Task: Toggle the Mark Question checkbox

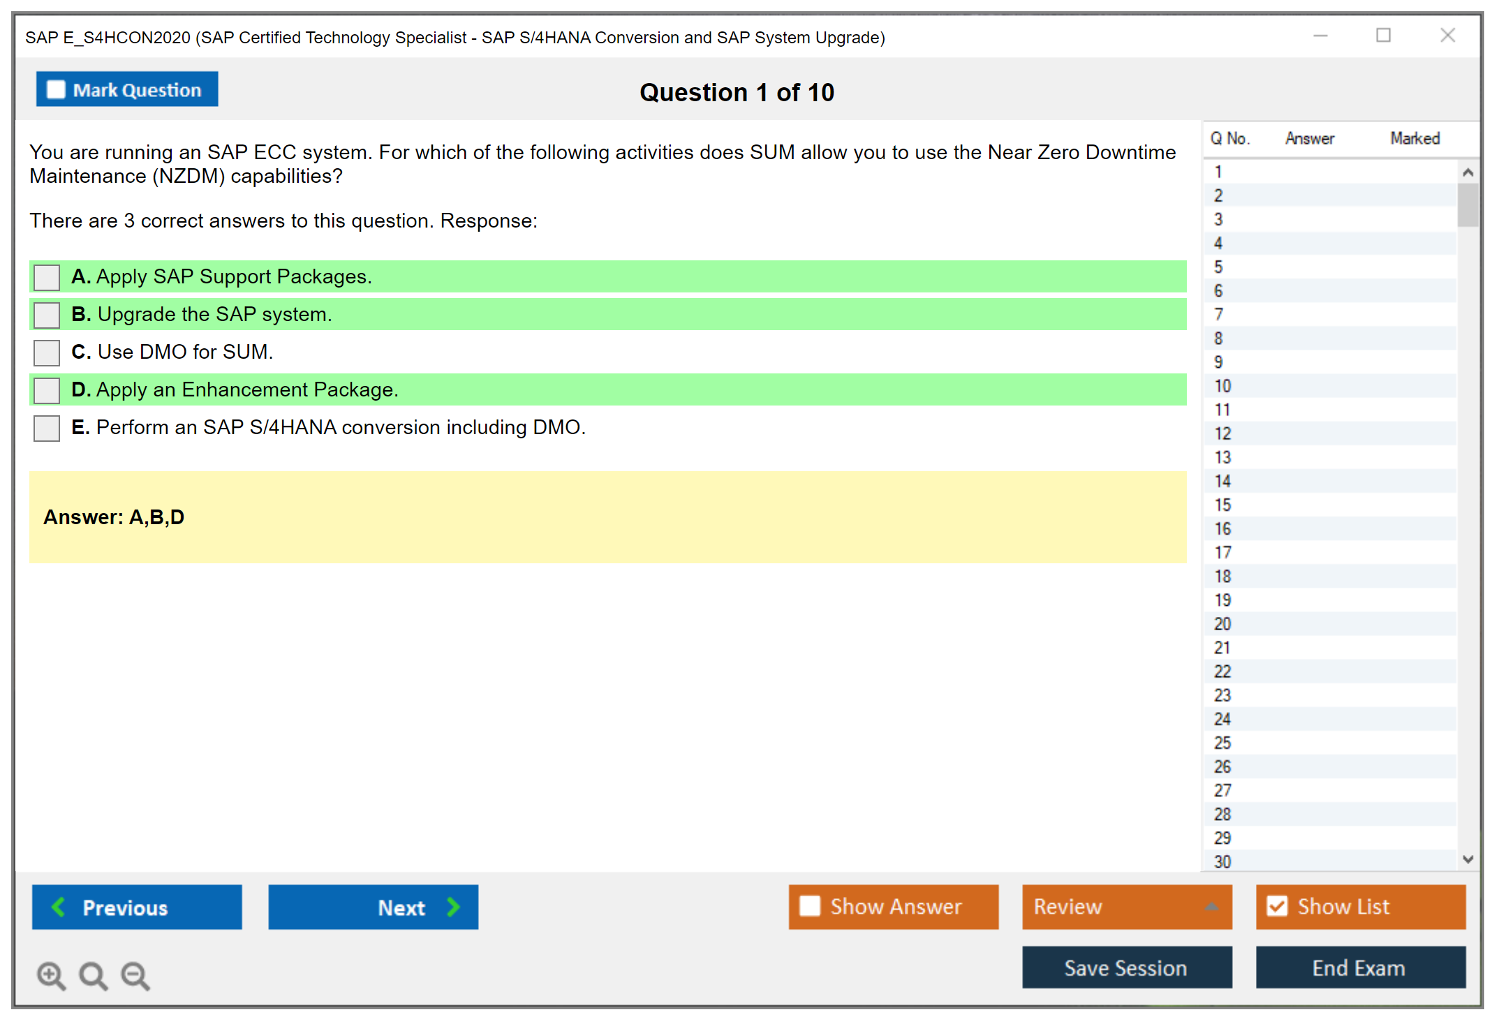Action: point(56,90)
